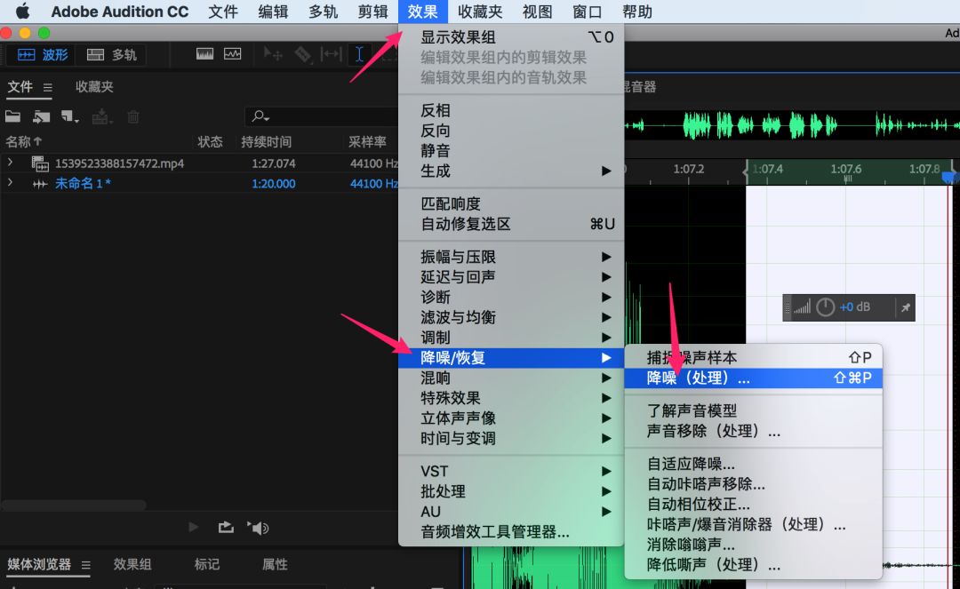960x589 pixels.
Task: Toggle the move tool in the toolbar
Action: coord(272,53)
